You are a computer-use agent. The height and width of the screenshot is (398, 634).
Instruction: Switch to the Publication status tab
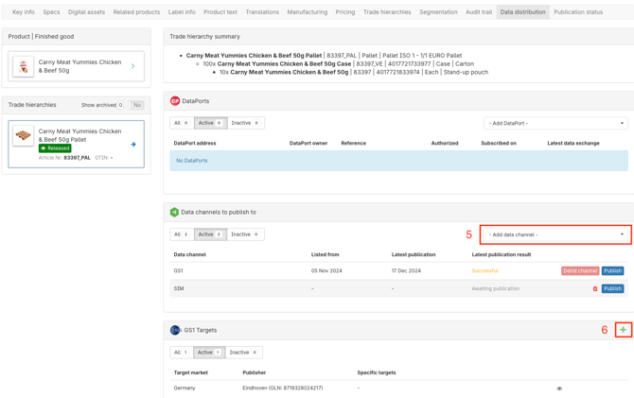(x=577, y=12)
